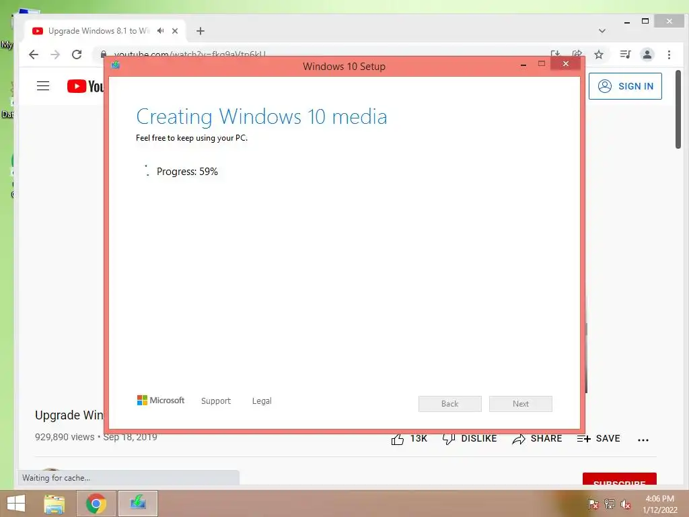The height and width of the screenshot is (517, 689).
Task: Reload the YouTube page
Action: 77,55
